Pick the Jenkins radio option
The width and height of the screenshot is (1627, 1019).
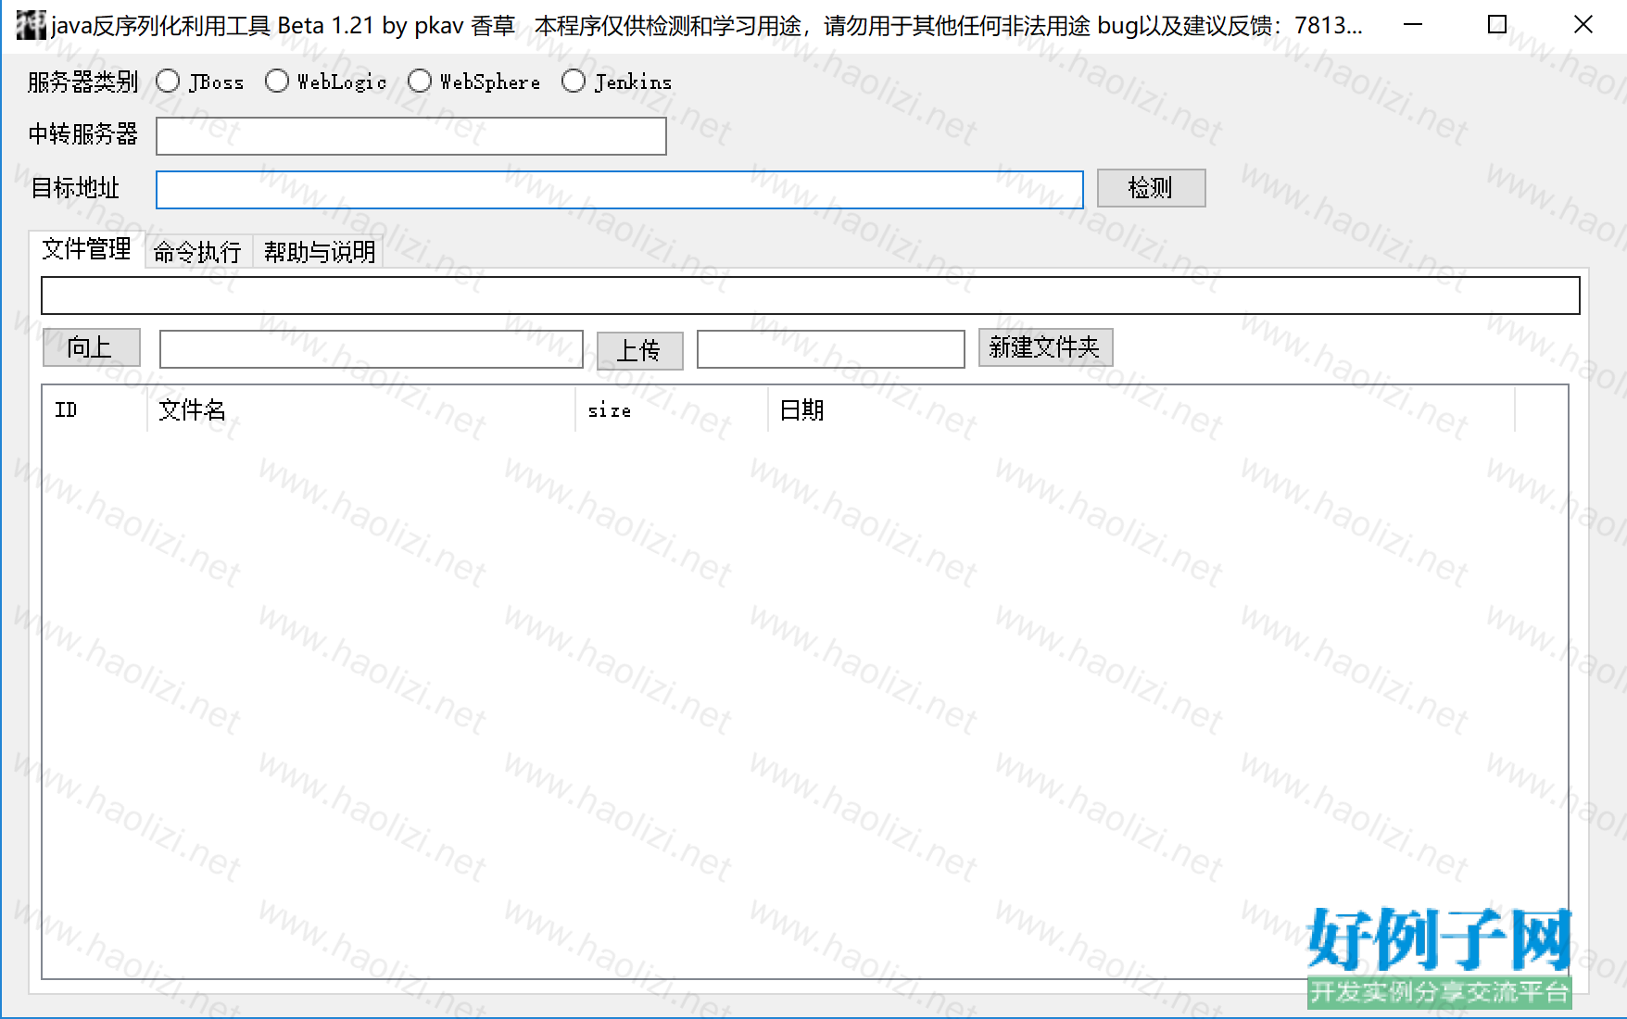coord(574,82)
